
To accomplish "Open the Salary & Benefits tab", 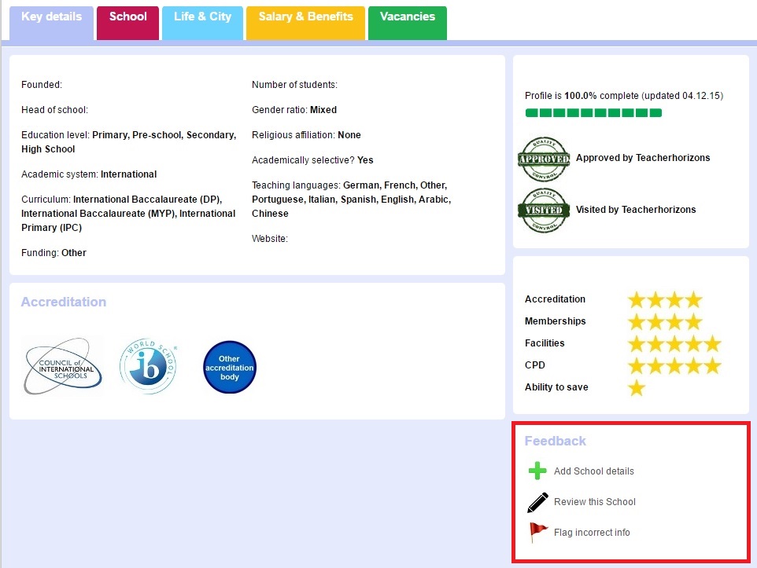I will point(305,17).
